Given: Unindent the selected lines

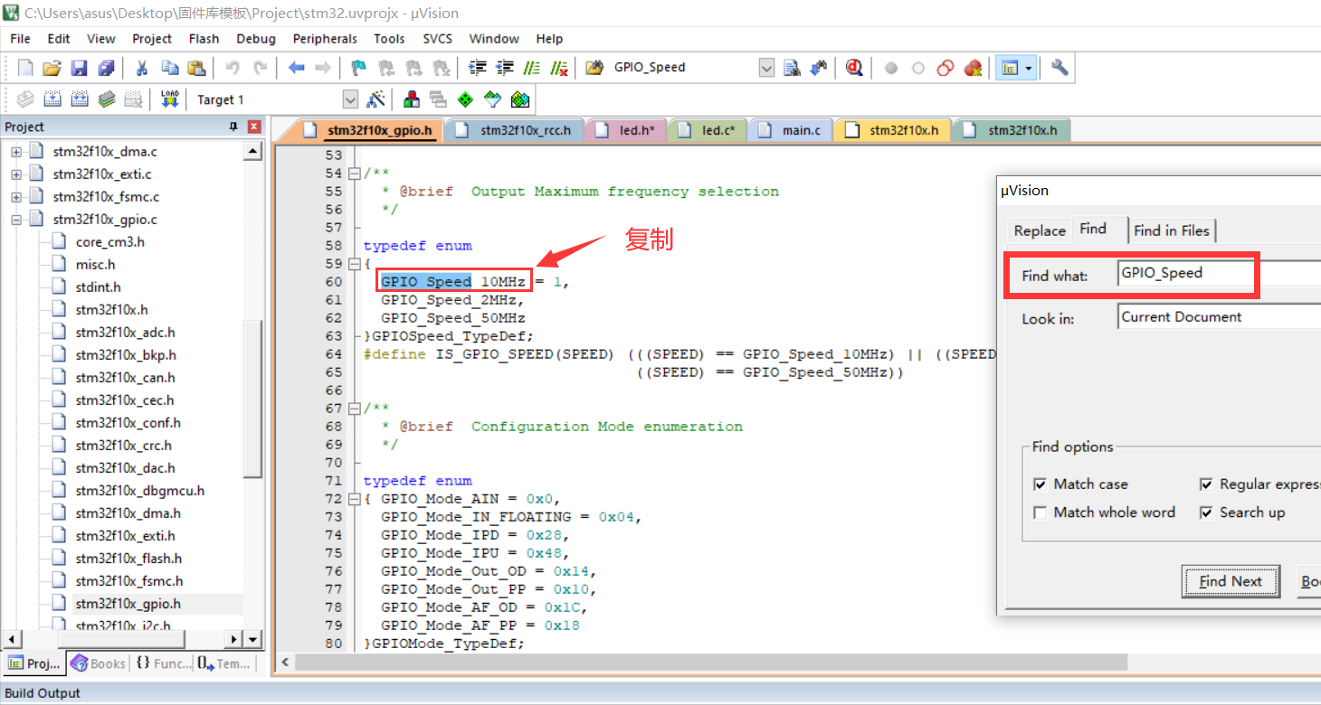Looking at the screenshot, I should coord(505,68).
